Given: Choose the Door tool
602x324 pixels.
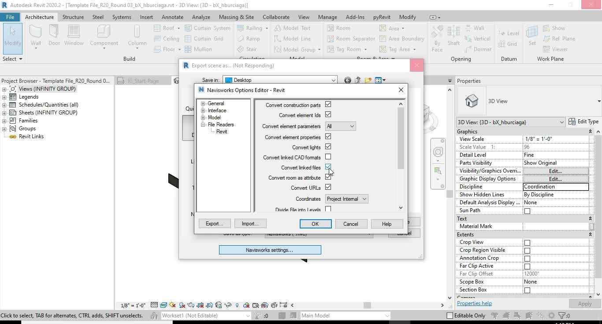Looking at the screenshot, I should tap(54, 35).
